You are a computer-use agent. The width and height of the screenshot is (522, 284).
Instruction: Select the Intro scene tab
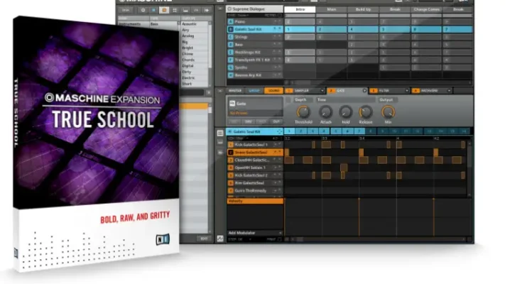[299, 9]
